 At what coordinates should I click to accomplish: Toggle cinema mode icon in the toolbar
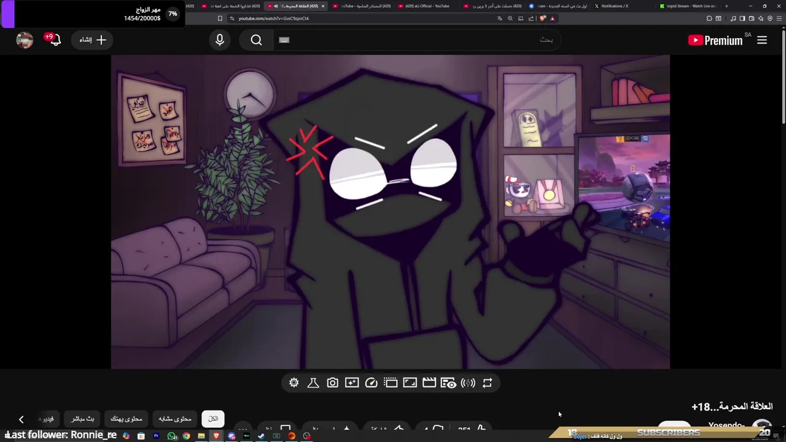pos(391,383)
